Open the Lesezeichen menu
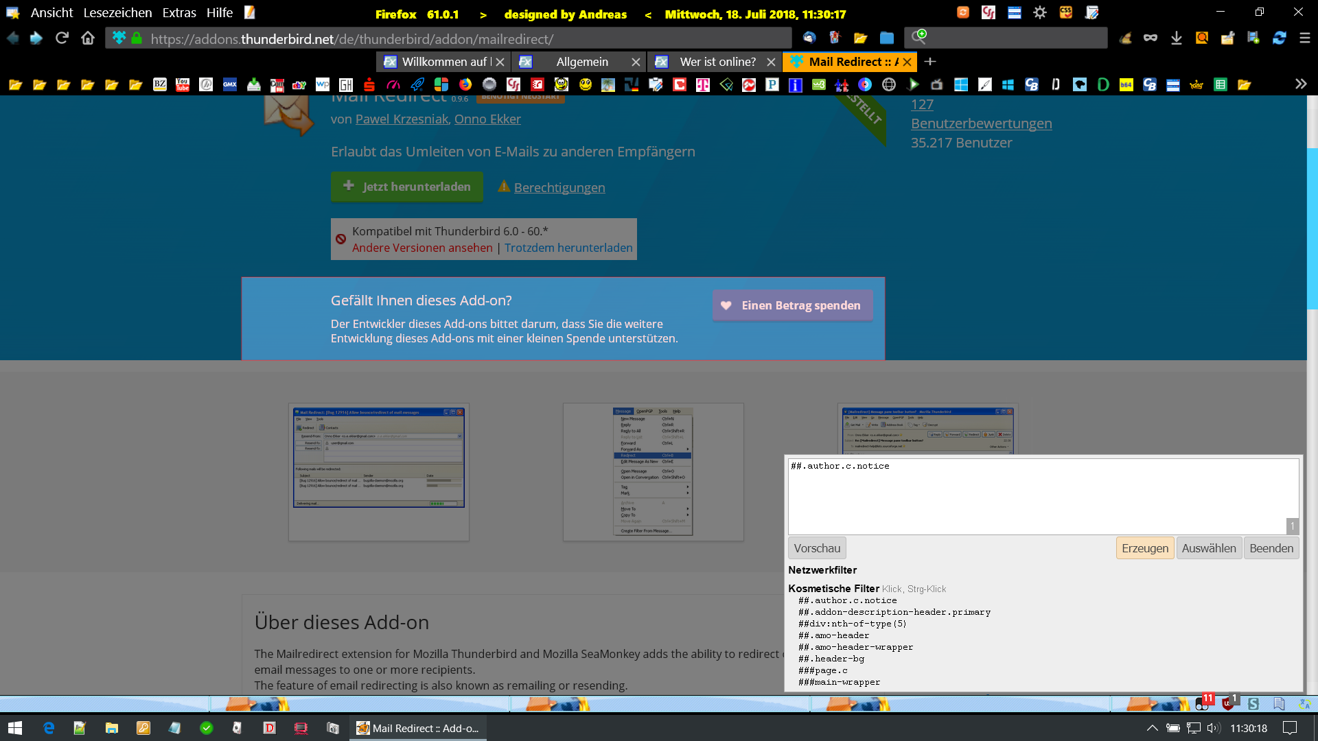 coord(117,13)
